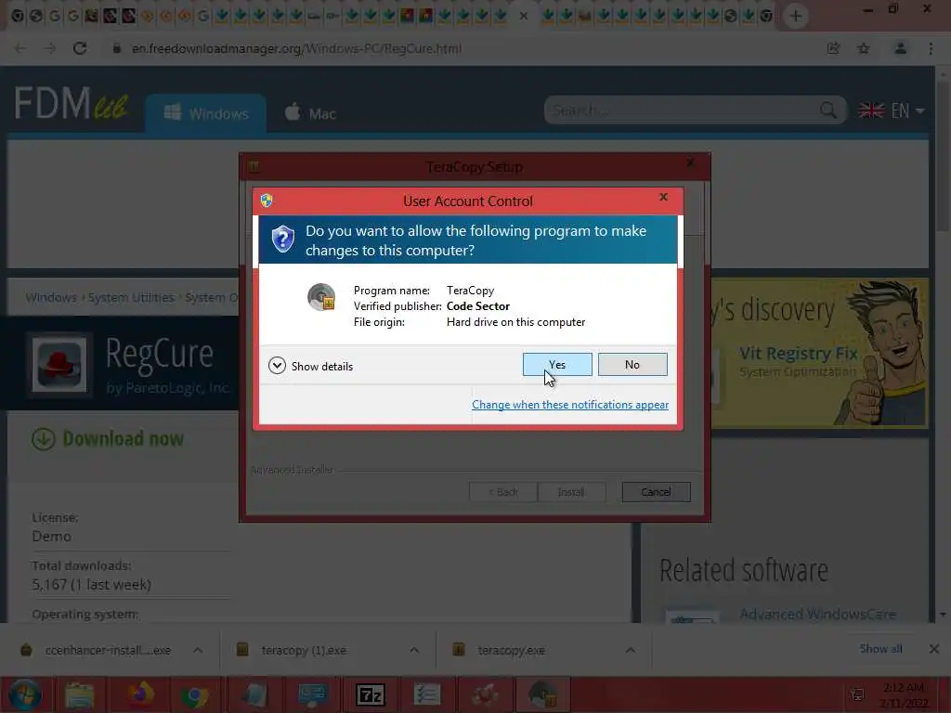
Task: Go forward in Chrome browser
Action: click(50, 48)
